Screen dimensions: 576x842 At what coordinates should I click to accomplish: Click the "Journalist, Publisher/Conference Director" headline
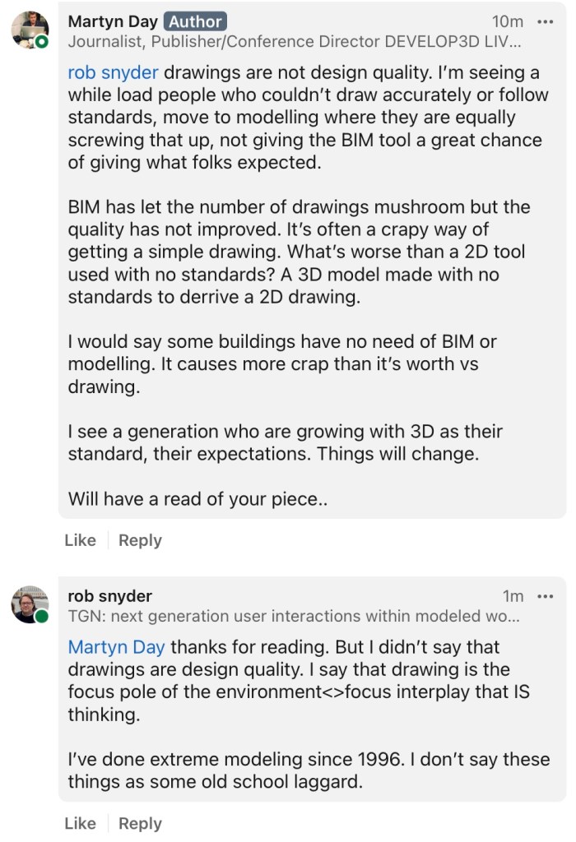tap(294, 40)
